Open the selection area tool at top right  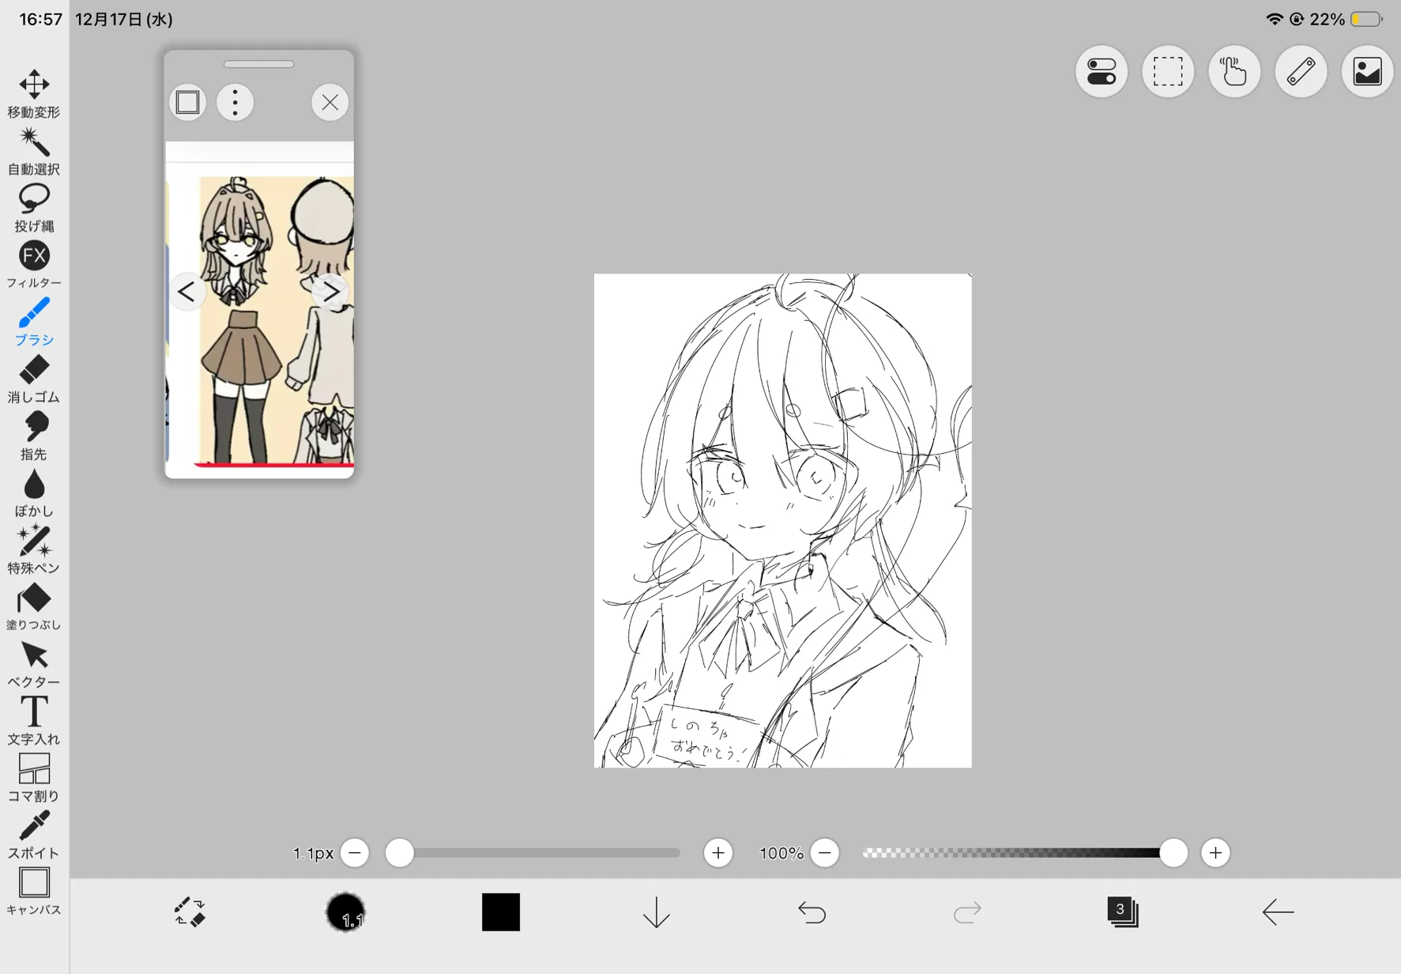pos(1168,72)
